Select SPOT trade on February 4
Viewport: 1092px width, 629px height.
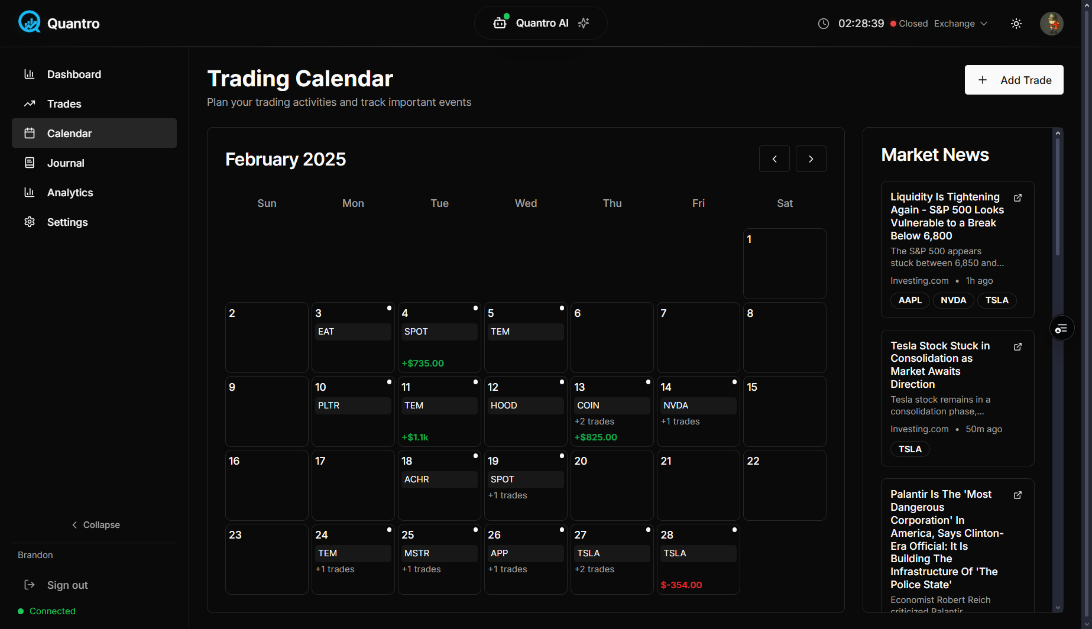coord(439,332)
